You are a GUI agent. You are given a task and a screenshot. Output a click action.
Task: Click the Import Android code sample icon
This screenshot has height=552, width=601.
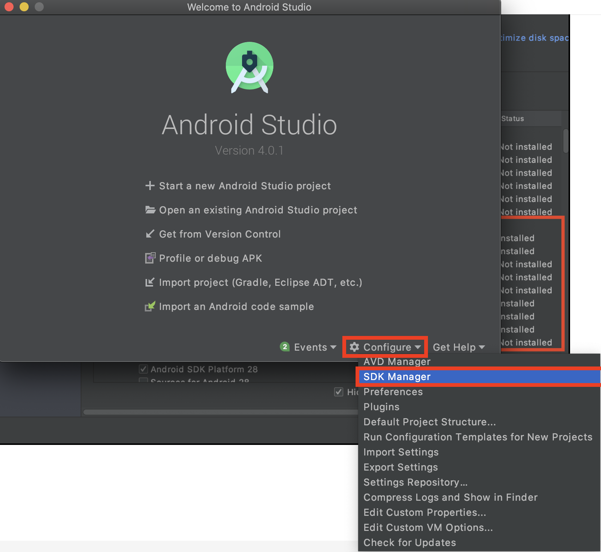coord(150,306)
